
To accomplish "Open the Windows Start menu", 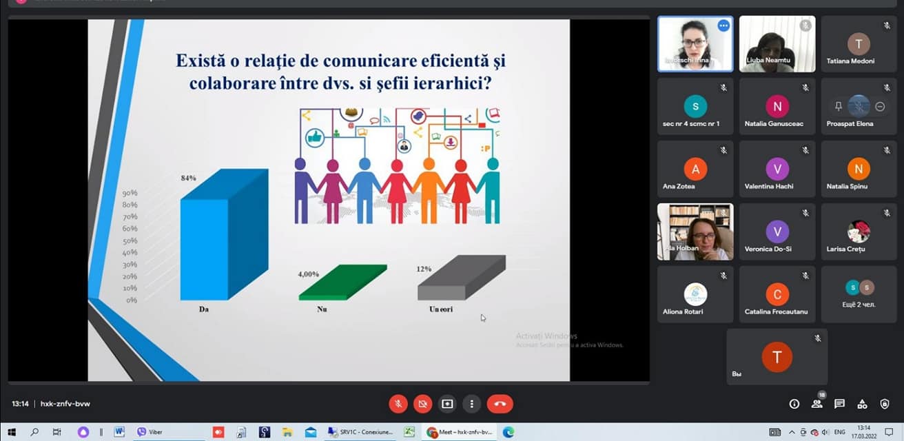I will (11, 432).
